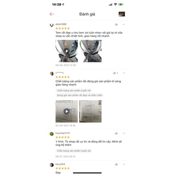Tap c*****x's profile avatar
This screenshot has height=175, width=175.
tap(52, 74)
